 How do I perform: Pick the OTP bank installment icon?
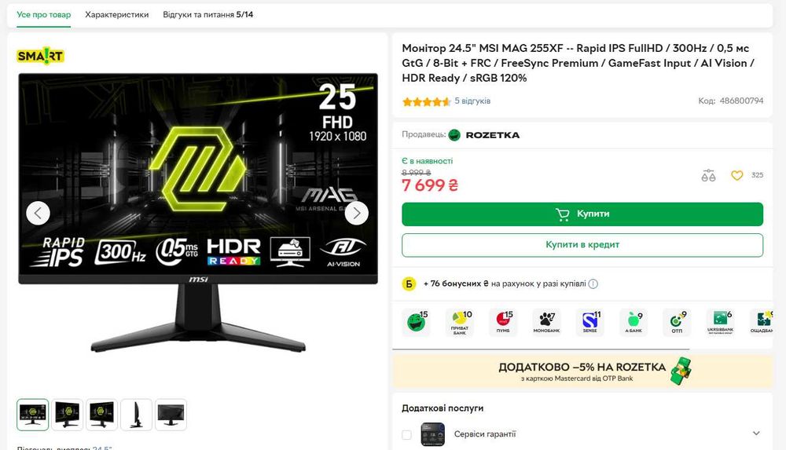pyautogui.click(x=677, y=322)
